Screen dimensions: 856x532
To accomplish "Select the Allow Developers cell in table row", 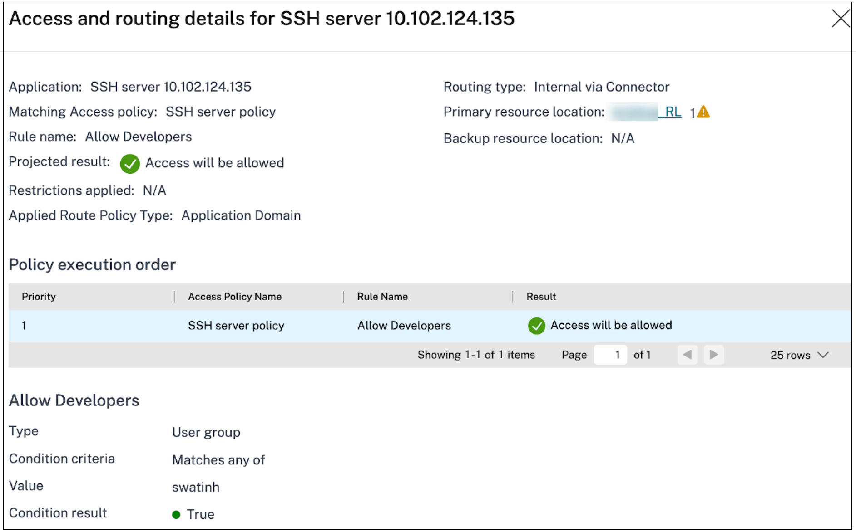I will point(404,326).
